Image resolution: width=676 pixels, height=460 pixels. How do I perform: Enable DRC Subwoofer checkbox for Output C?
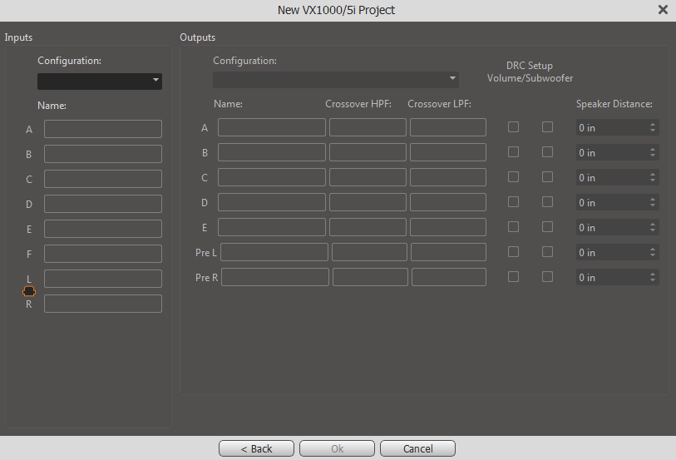pyautogui.click(x=547, y=177)
